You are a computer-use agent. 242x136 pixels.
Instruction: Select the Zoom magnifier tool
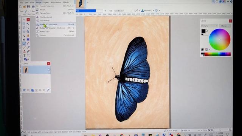28,32
